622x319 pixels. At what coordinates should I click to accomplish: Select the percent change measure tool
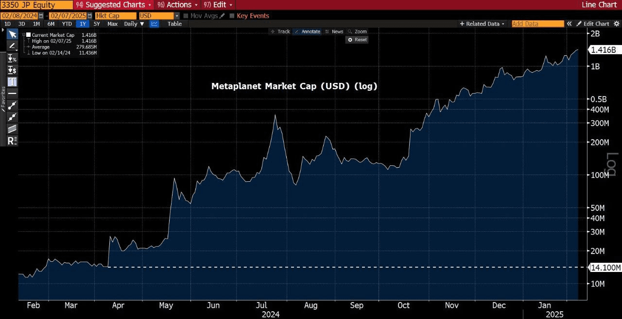click(12, 58)
